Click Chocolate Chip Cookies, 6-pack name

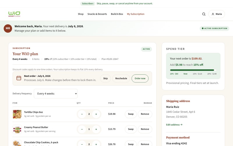pyautogui.click(x=41, y=142)
